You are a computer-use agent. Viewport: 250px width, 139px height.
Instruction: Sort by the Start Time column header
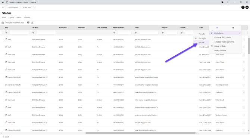(63, 28)
